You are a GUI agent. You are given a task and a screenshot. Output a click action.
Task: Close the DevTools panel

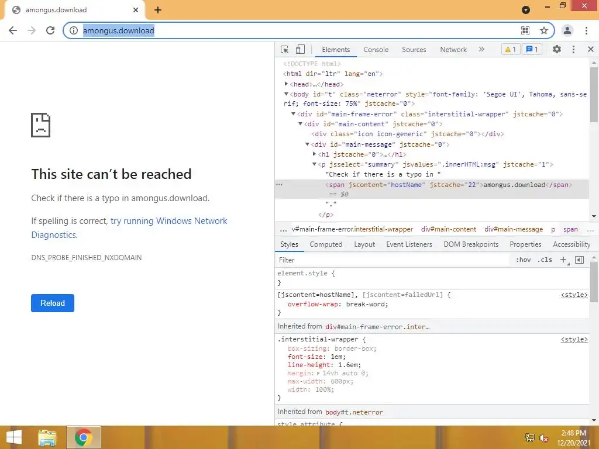(x=591, y=49)
